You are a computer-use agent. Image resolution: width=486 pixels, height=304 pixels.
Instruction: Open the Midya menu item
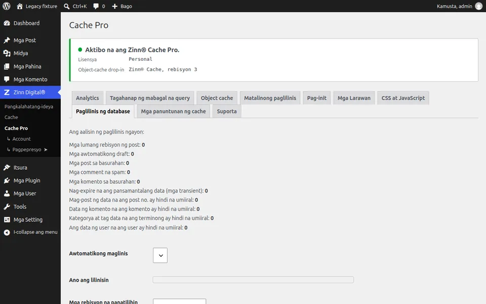pos(30,53)
